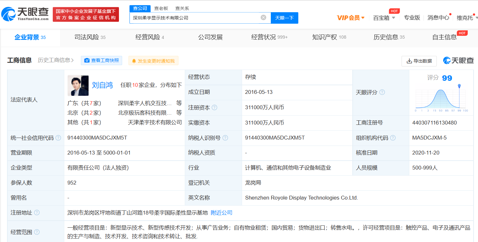Click the 查看工商快照 button
The width and height of the screenshot is (478, 242).
[x=101, y=60]
